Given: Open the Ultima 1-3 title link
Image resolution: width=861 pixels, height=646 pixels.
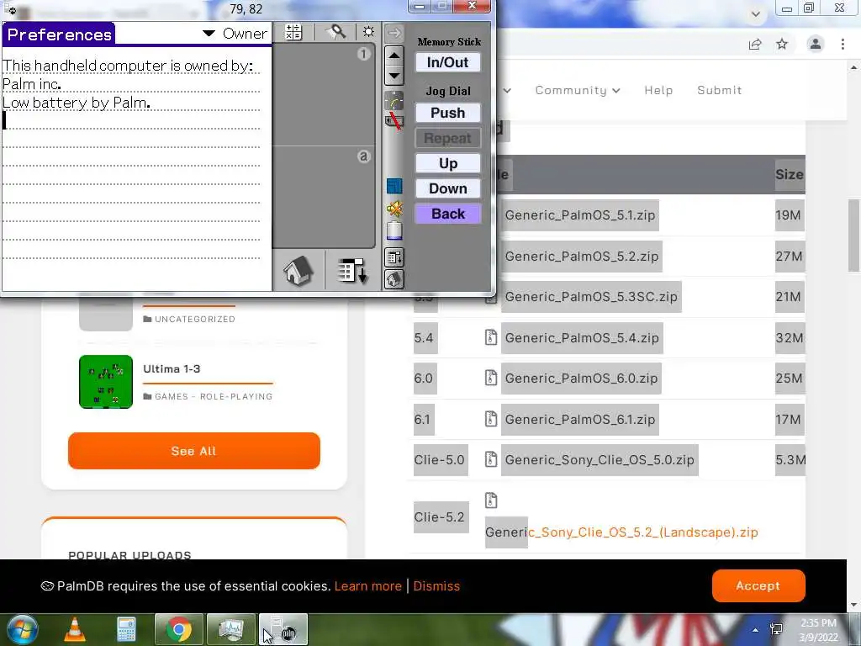Looking at the screenshot, I should pyautogui.click(x=172, y=368).
